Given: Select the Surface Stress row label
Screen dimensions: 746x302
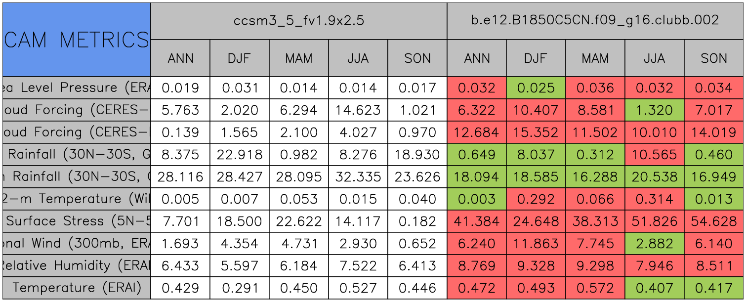Looking at the screenshot, I should 77,221.
